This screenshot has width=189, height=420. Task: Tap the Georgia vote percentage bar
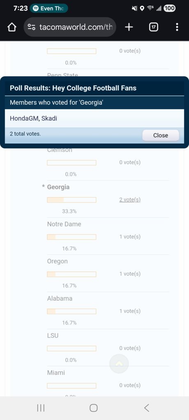pos(71,200)
